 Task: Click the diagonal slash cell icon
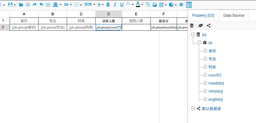148,5
